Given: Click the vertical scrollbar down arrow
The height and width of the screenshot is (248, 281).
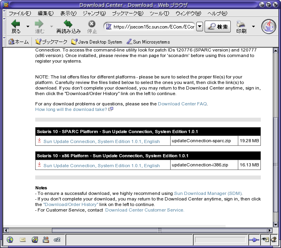Looking at the screenshot, I should [x=275, y=224].
